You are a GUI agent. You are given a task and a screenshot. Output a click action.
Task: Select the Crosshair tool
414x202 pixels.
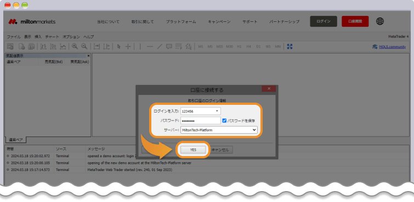pos(128,46)
